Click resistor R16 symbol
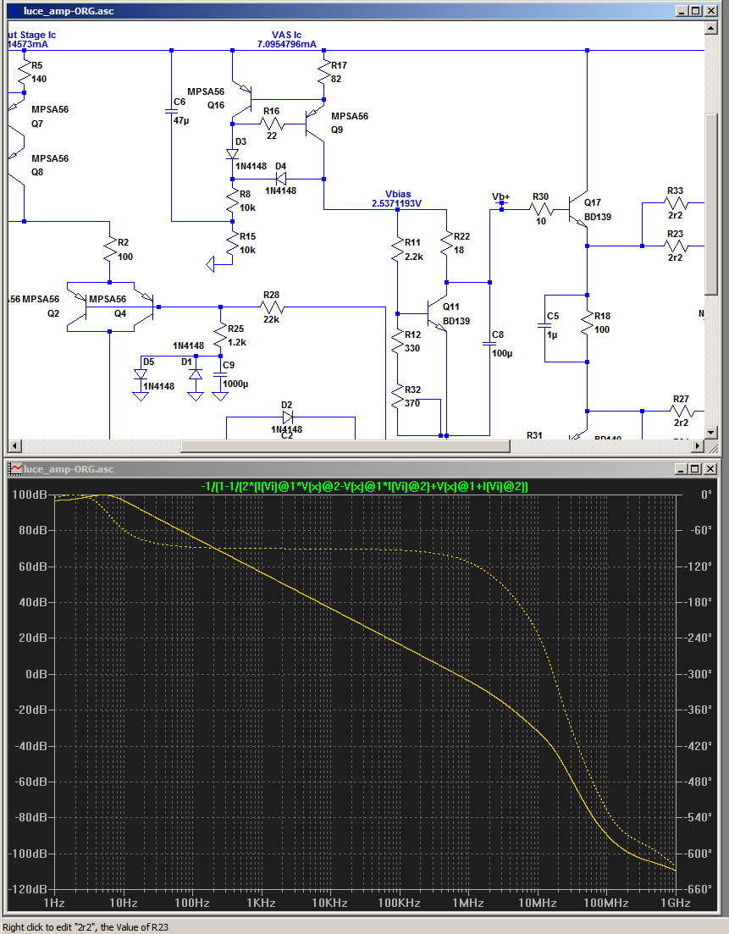This screenshot has height=934, width=729. coord(272,124)
